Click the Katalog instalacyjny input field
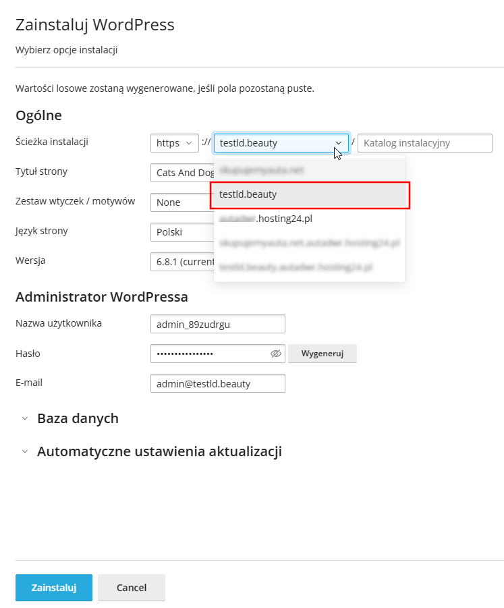 (x=425, y=143)
